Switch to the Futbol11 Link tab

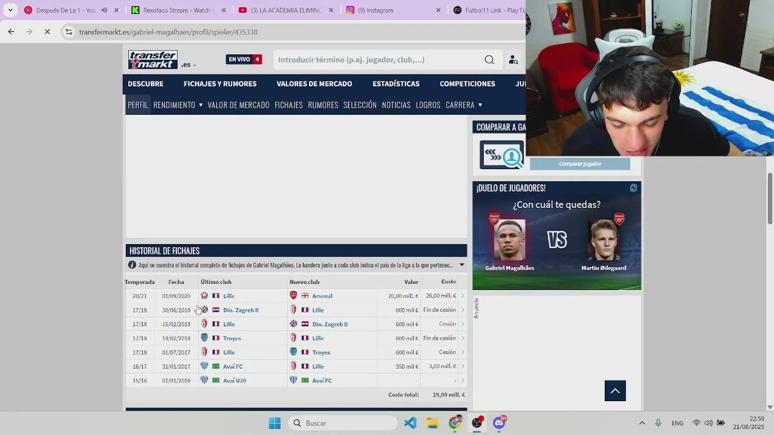(x=489, y=10)
